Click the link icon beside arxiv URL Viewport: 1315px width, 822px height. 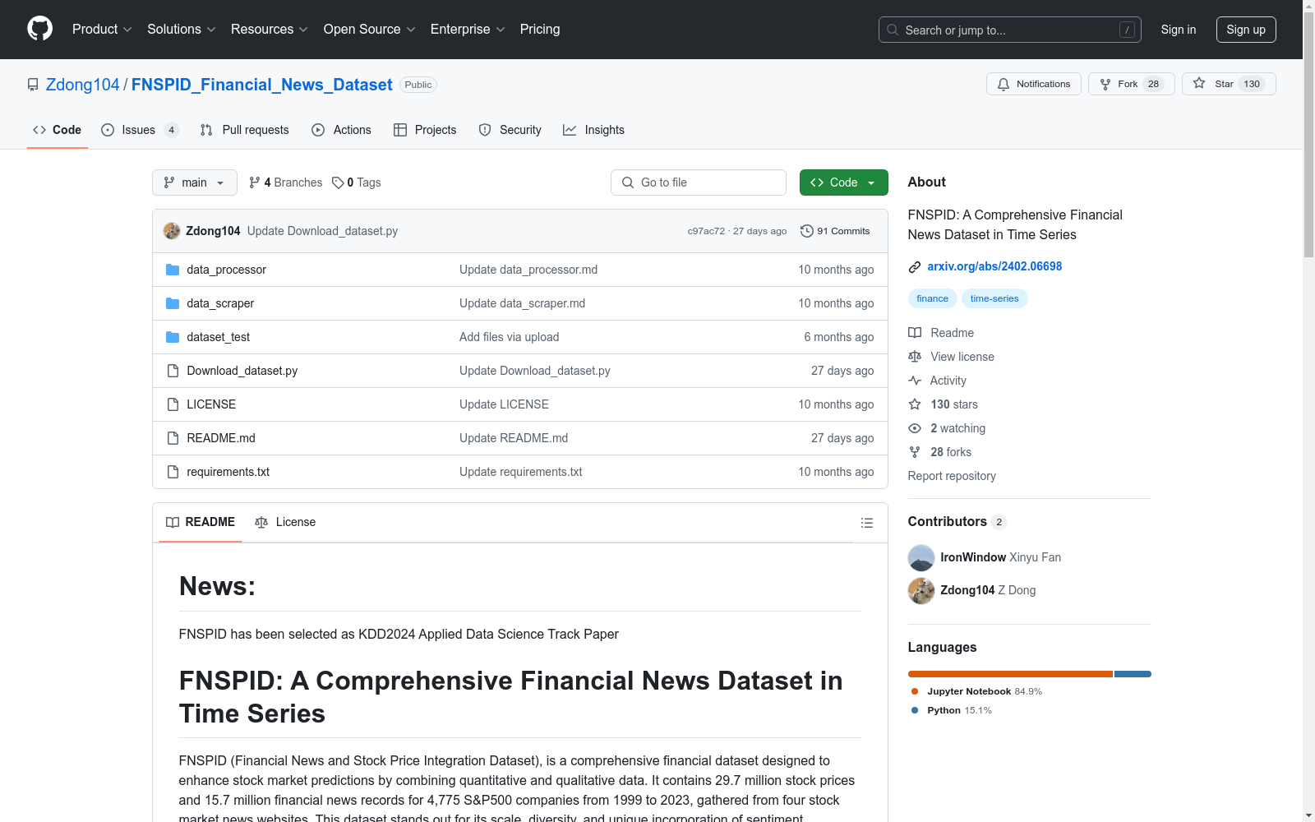click(915, 266)
